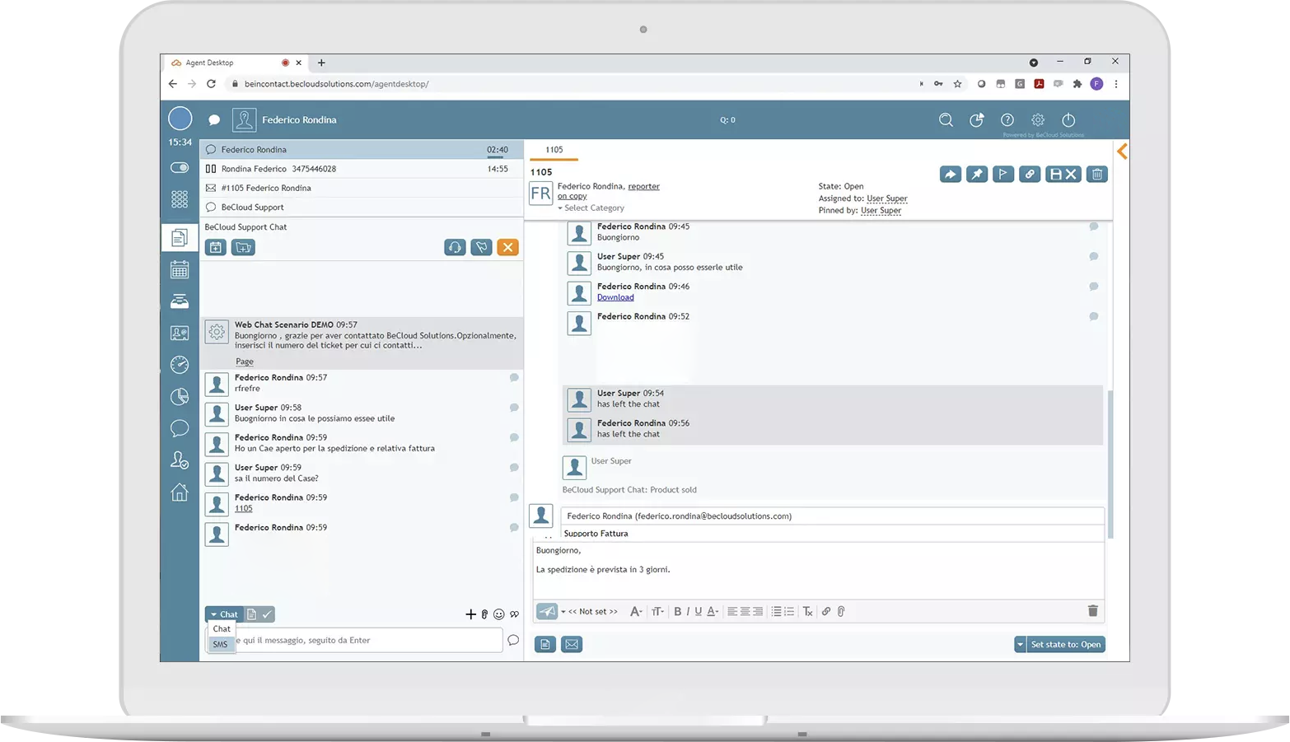1290x742 pixels.
Task: Open the pie chart reports icon in the sidebar
Action: pyautogui.click(x=180, y=397)
